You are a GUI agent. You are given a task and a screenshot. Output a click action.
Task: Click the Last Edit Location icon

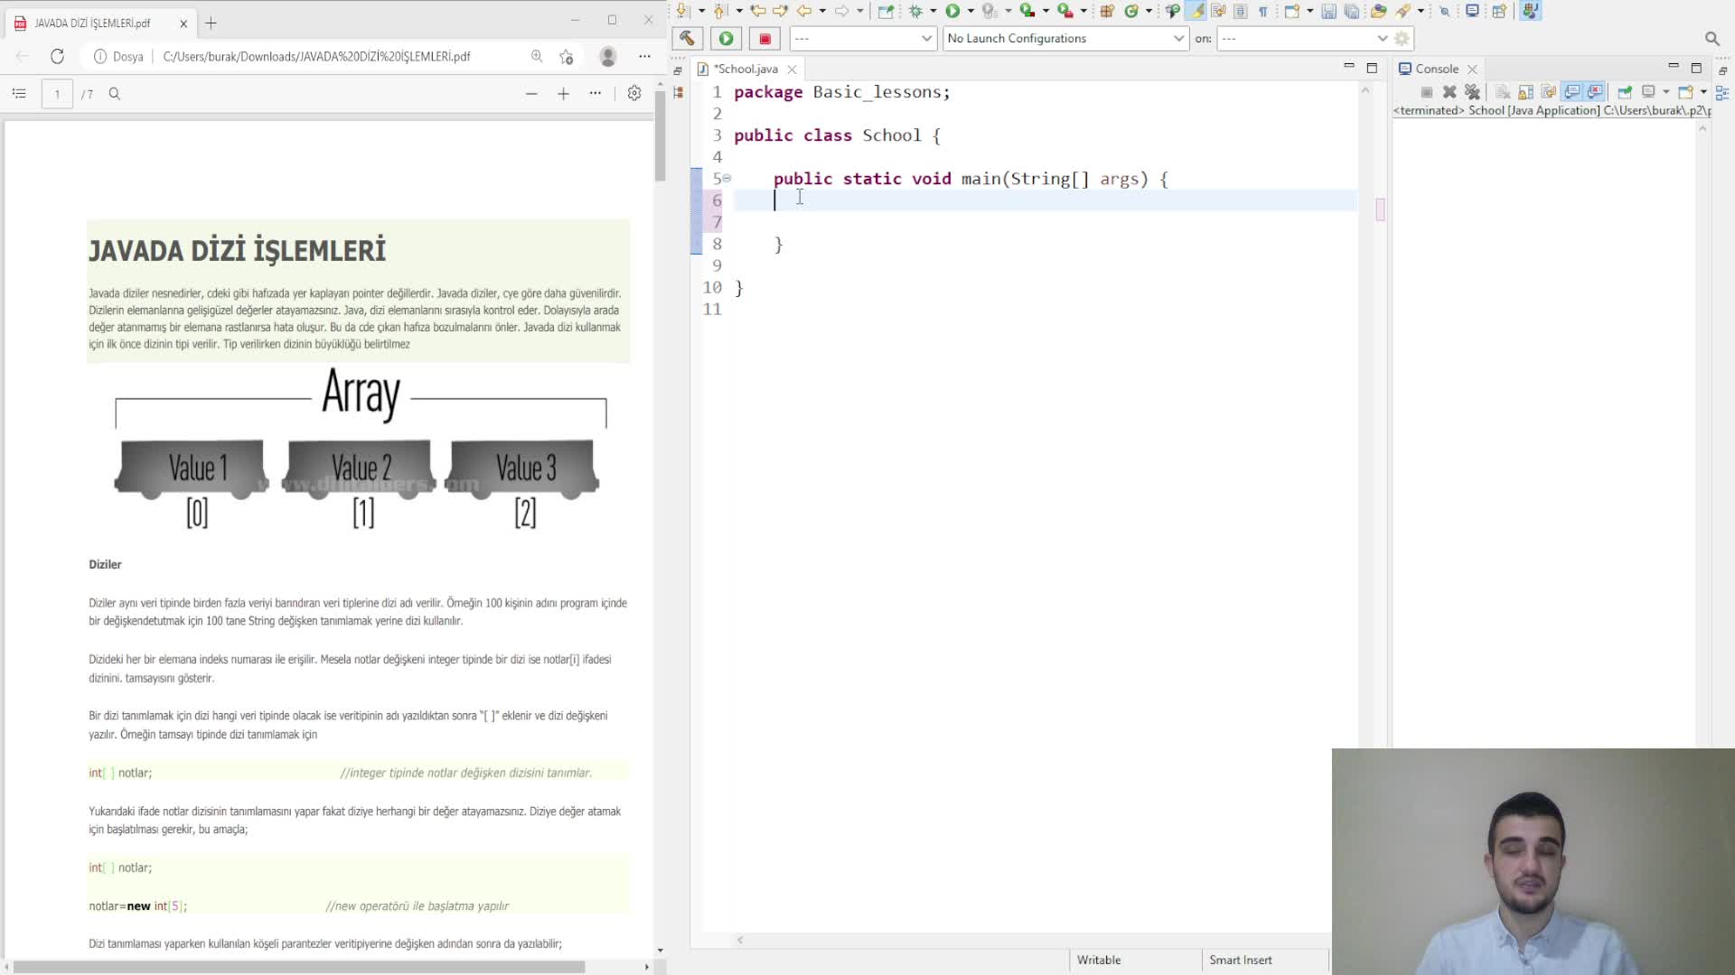coord(757,11)
